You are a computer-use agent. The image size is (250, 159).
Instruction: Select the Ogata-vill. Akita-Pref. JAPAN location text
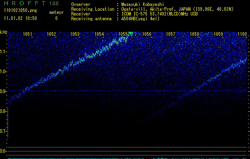[x=177, y=9]
